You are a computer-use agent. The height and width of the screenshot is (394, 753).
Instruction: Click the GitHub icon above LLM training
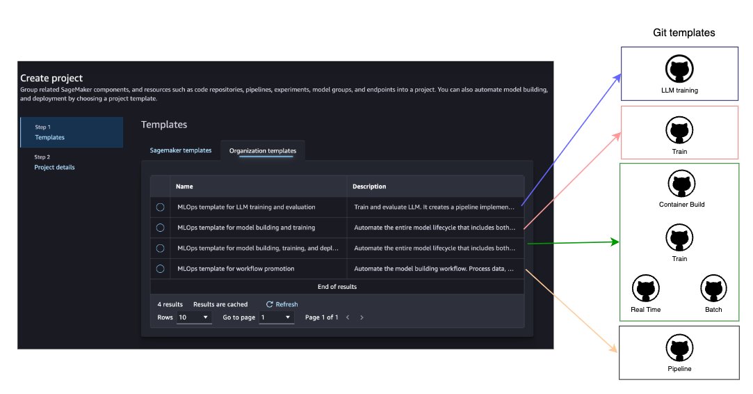click(679, 70)
